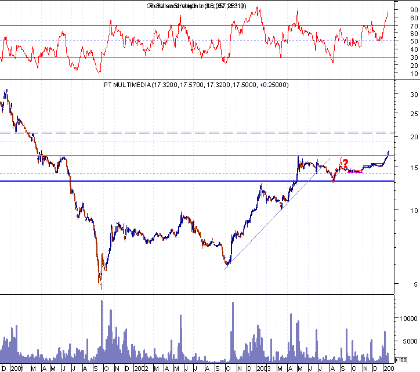This screenshot has width=420, height=372.
Task: Click the 15 label on the price scale
Action: [414, 168]
